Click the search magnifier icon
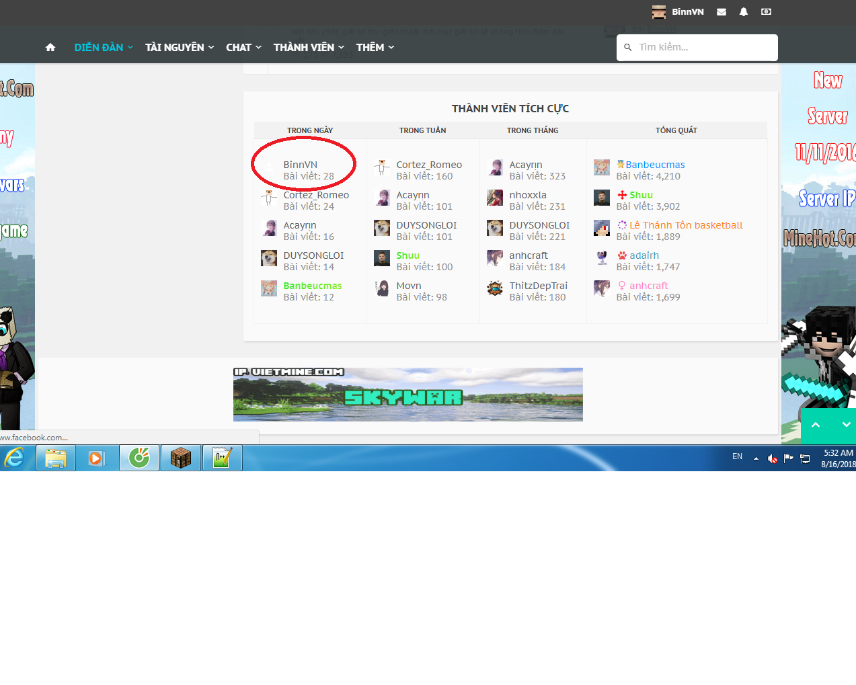Viewport: 856px width, 685px height. click(628, 47)
